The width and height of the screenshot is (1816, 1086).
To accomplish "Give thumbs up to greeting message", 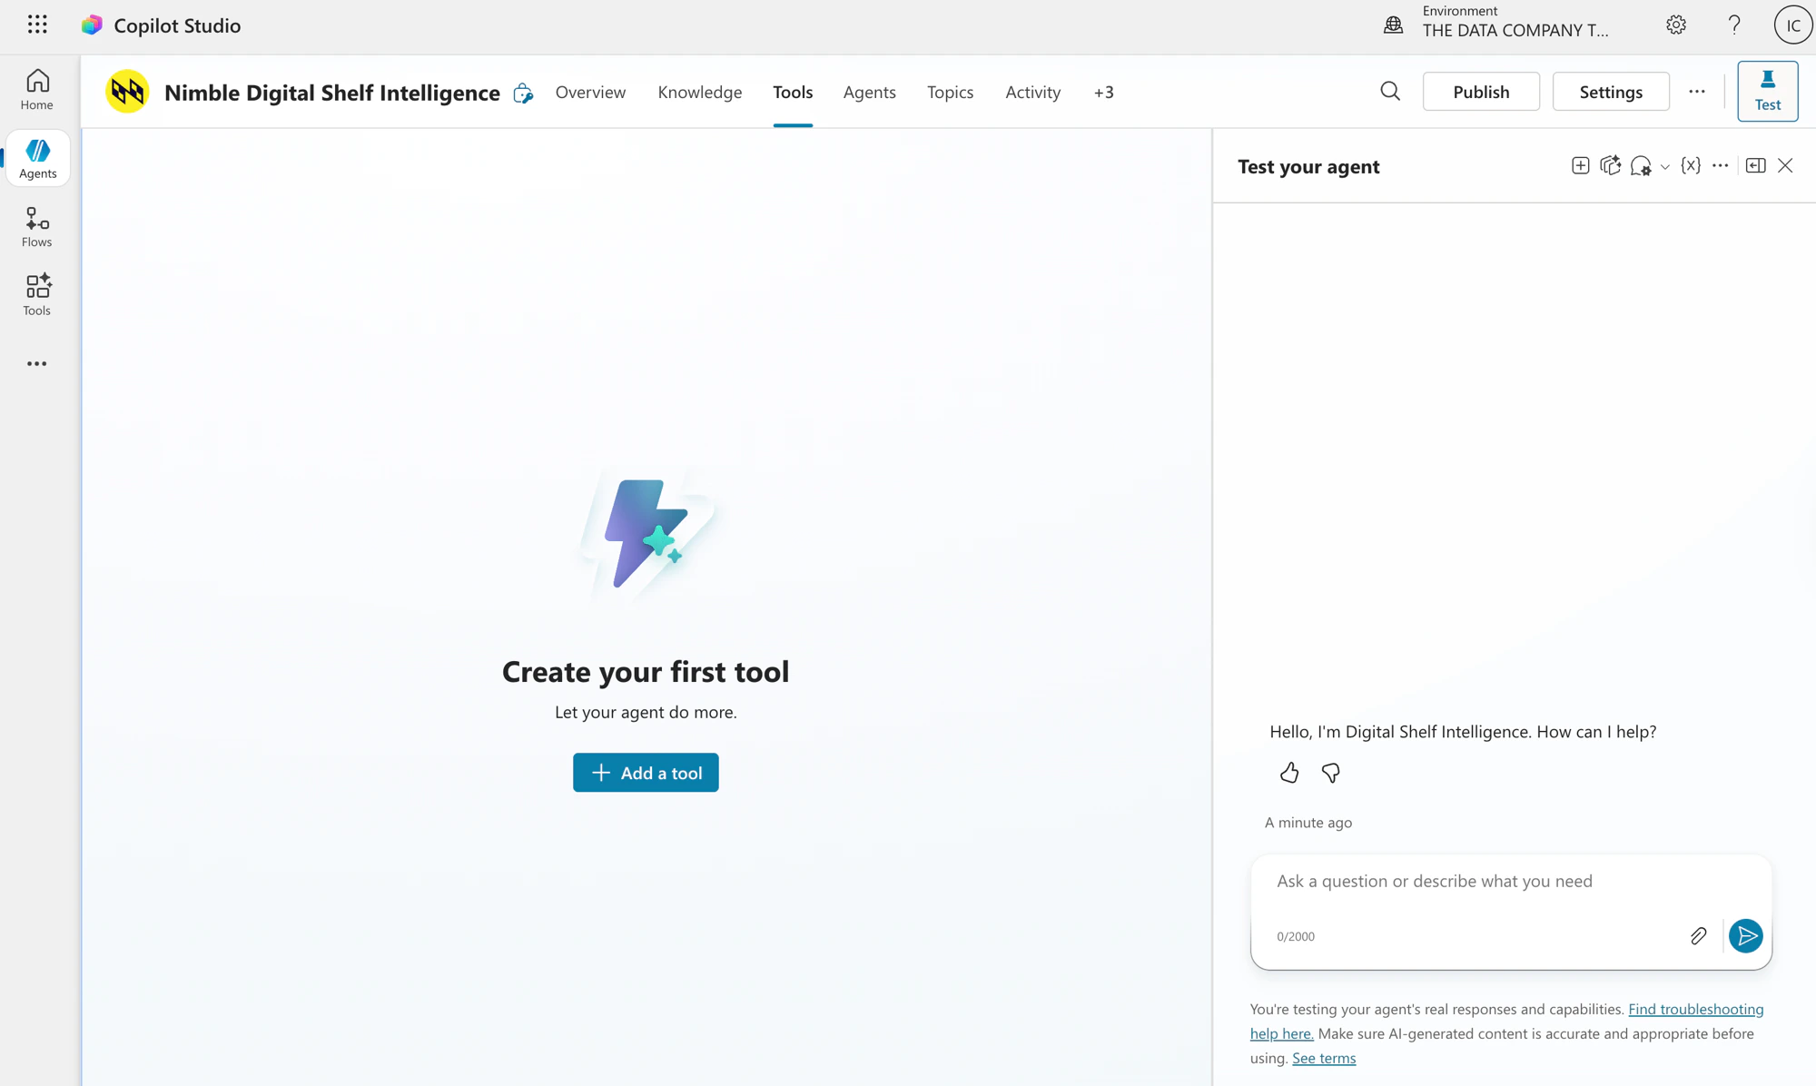I will coord(1288,773).
